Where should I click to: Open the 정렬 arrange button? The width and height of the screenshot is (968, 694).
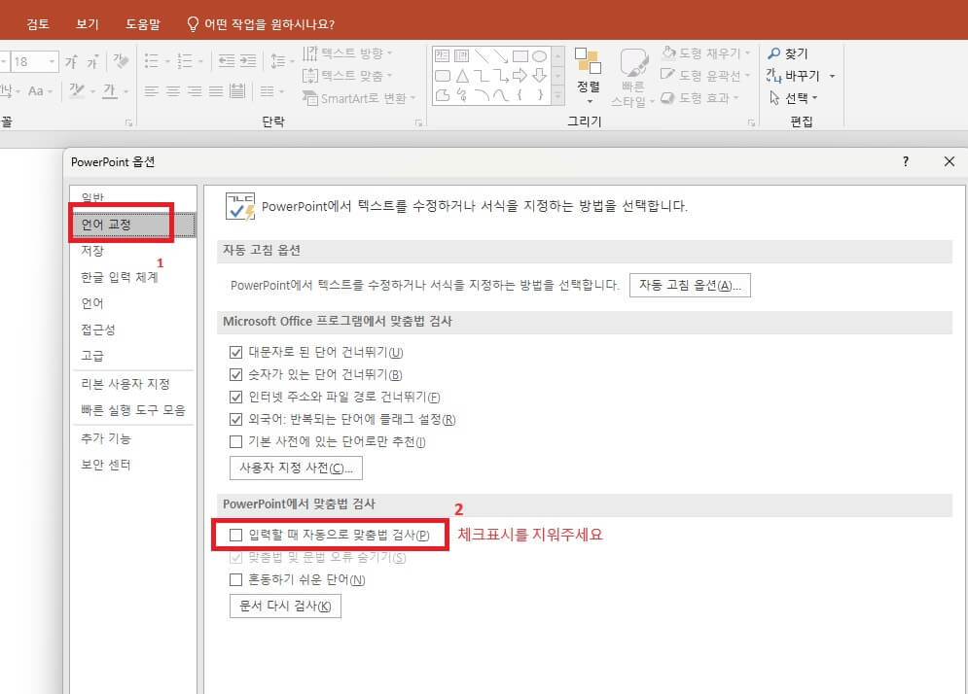point(589,76)
